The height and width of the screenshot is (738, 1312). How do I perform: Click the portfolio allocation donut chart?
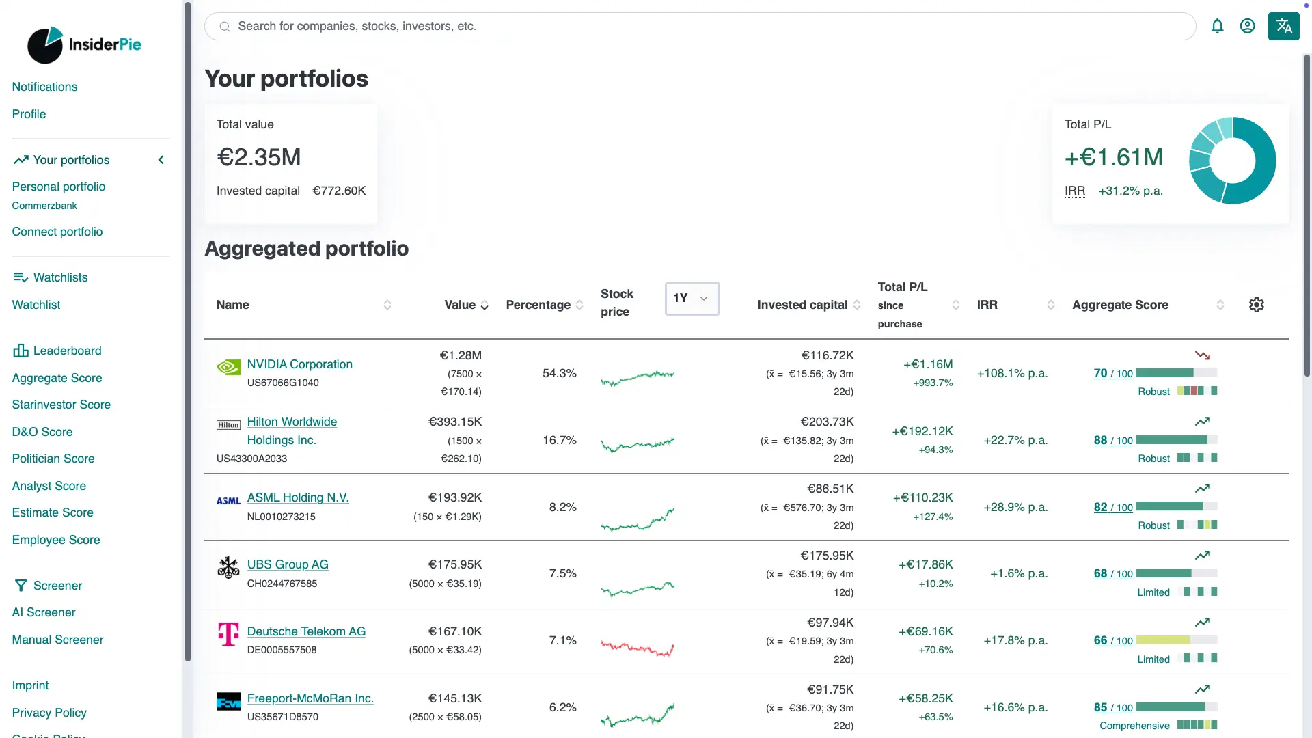click(x=1232, y=161)
